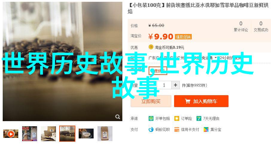Viewport: 271px width, 145px height.
Task: Click the 坏单包赔 guarantee icon
Action: (151, 118)
